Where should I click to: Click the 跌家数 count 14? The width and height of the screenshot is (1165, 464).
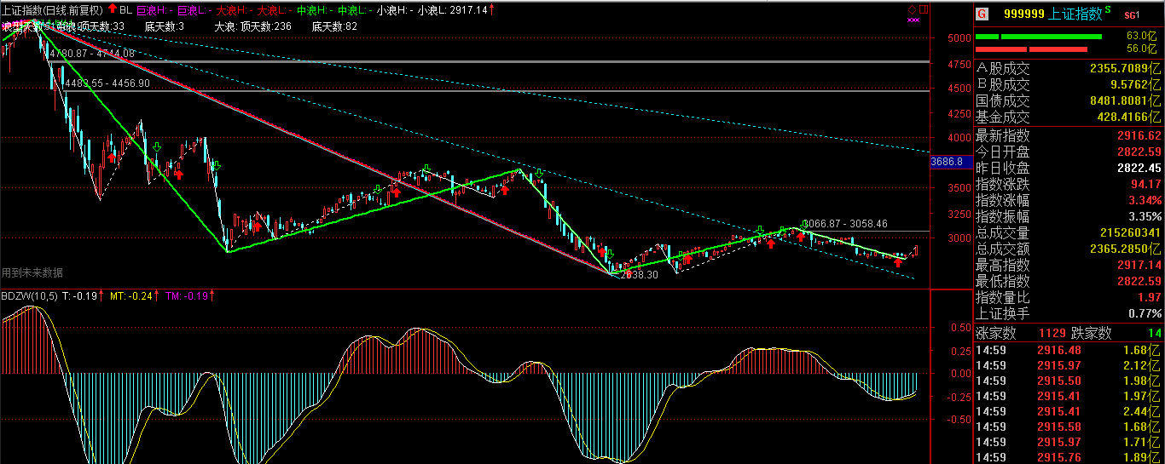click(x=1155, y=334)
